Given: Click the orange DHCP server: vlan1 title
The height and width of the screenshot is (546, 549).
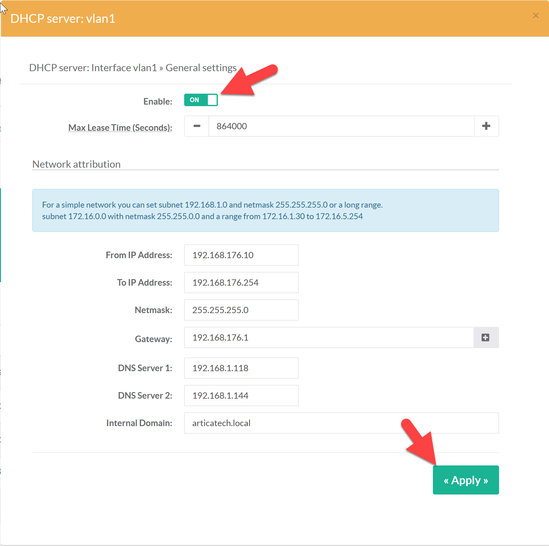Looking at the screenshot, I should (63, 19).
